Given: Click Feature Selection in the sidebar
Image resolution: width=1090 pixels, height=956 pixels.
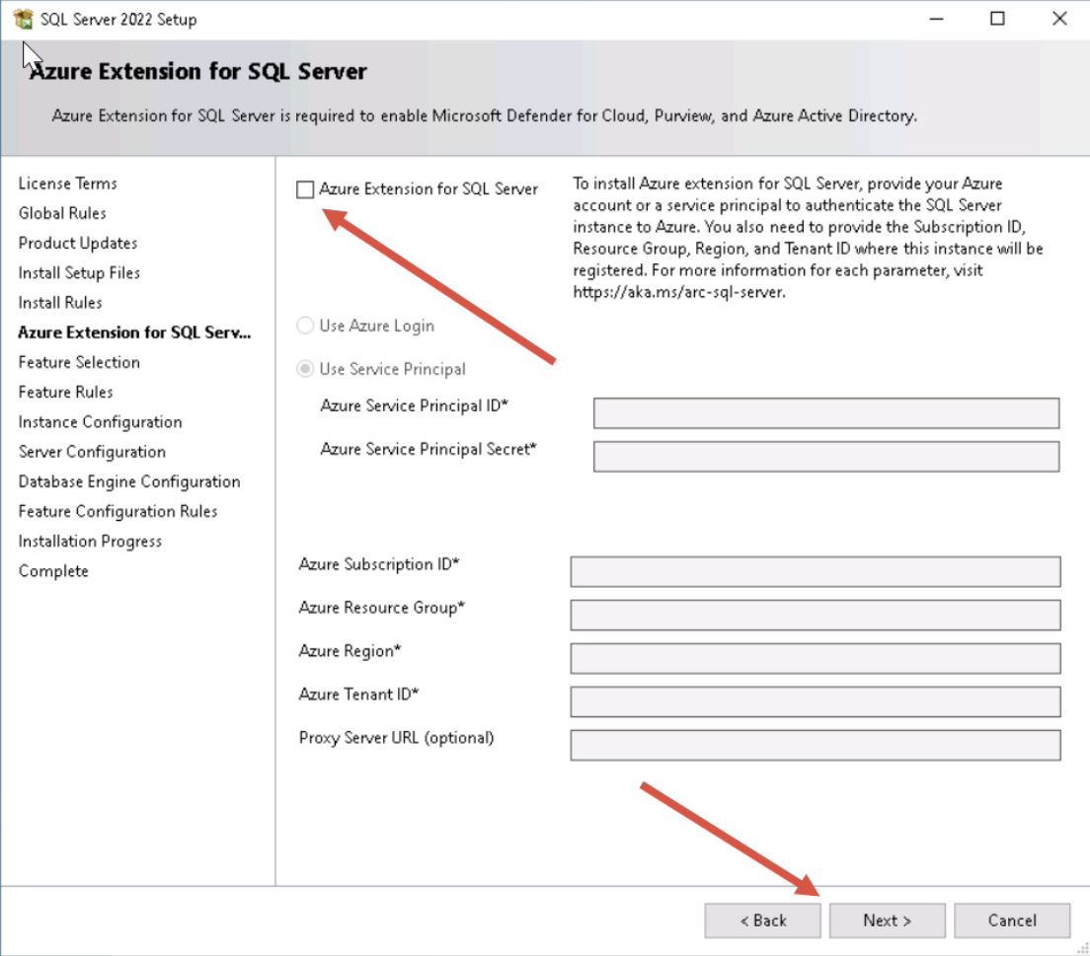Looking at the screenshot, I should coord(79,362).
